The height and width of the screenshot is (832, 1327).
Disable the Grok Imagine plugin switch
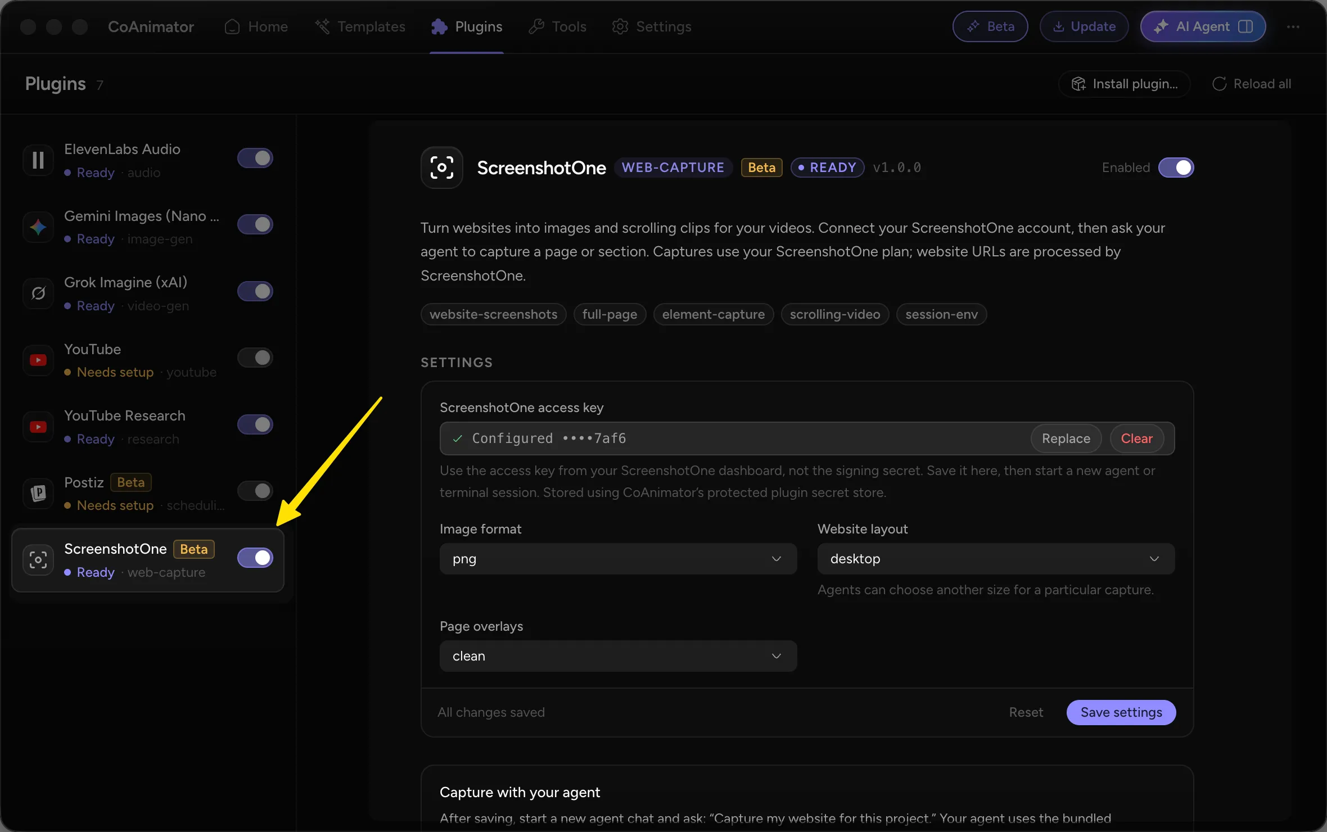(255, 291)
